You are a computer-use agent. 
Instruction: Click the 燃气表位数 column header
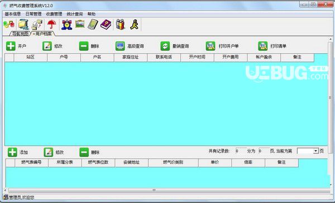[98, 163]
